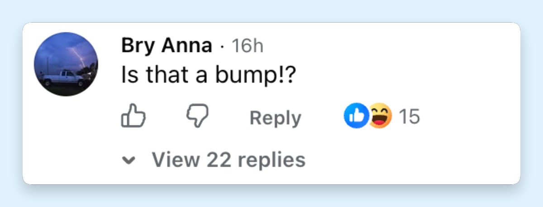Viewport: 543px width, 207px height.
Task: Dislike the comment using thumbs-down icon
Action: (x=198, y=116)
